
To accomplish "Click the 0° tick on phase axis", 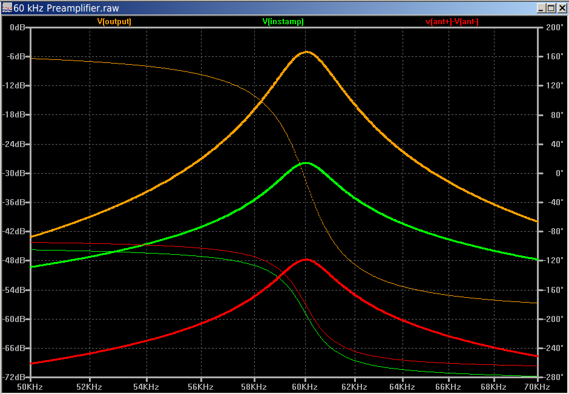I will [x=551, y=174].
